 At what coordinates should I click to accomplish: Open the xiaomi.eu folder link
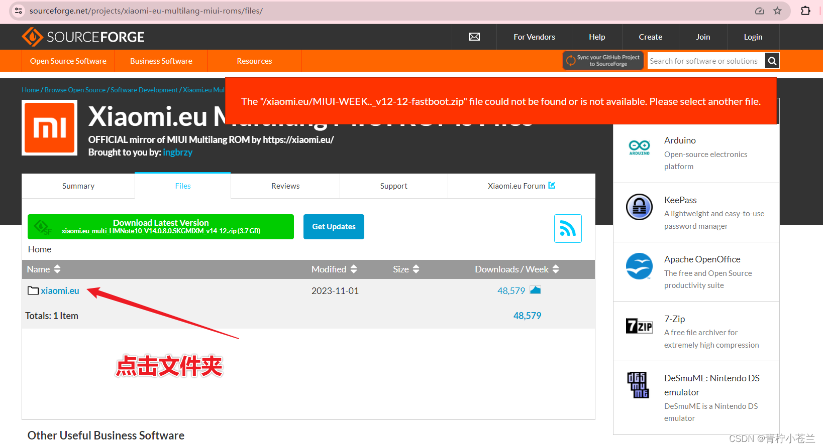coord(60,290)
